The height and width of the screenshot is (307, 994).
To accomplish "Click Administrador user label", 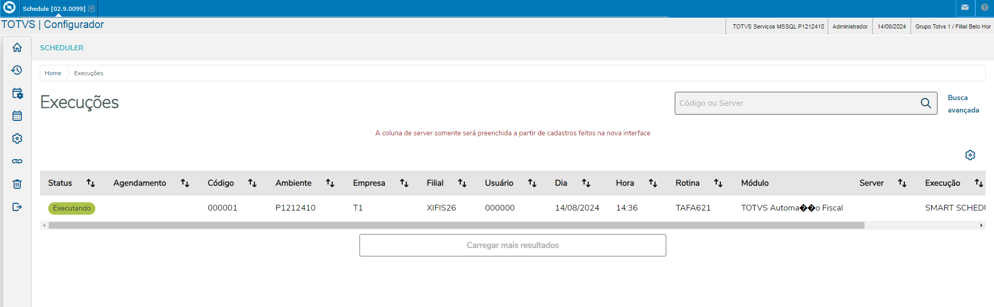I will pos(850,26).
